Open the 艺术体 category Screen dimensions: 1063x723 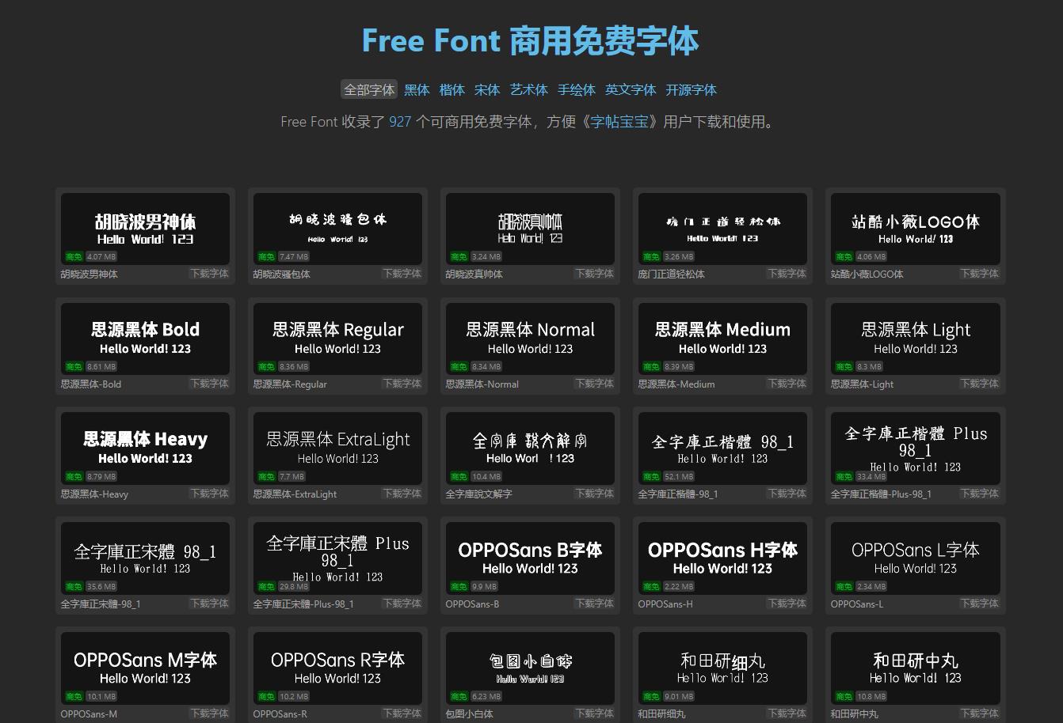coord(528,89)
